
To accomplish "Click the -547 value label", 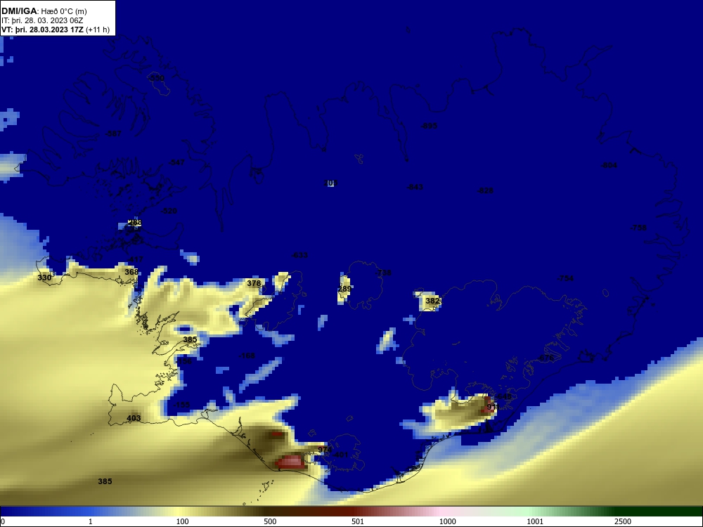I will 176,162.
